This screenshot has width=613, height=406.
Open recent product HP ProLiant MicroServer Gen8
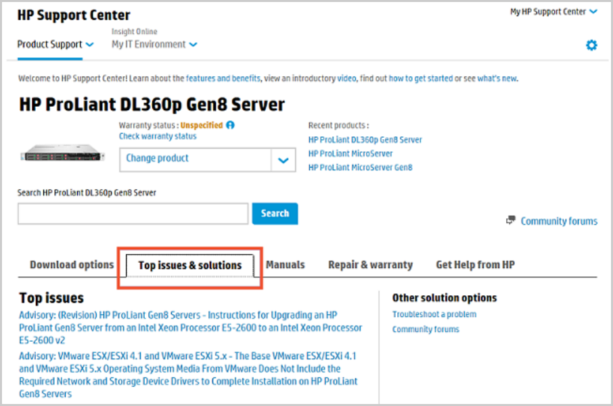tap(360, 168)
